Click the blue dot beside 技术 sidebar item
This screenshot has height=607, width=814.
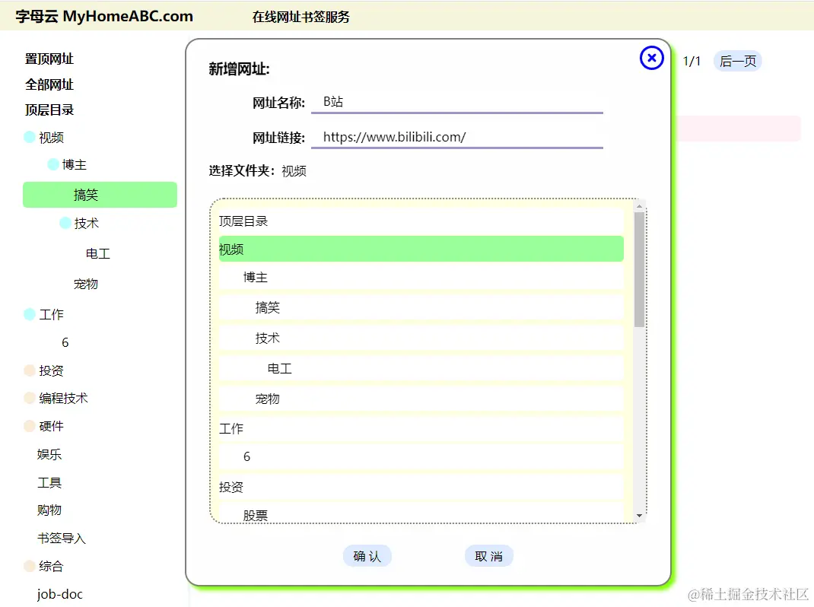click(65, 223)
